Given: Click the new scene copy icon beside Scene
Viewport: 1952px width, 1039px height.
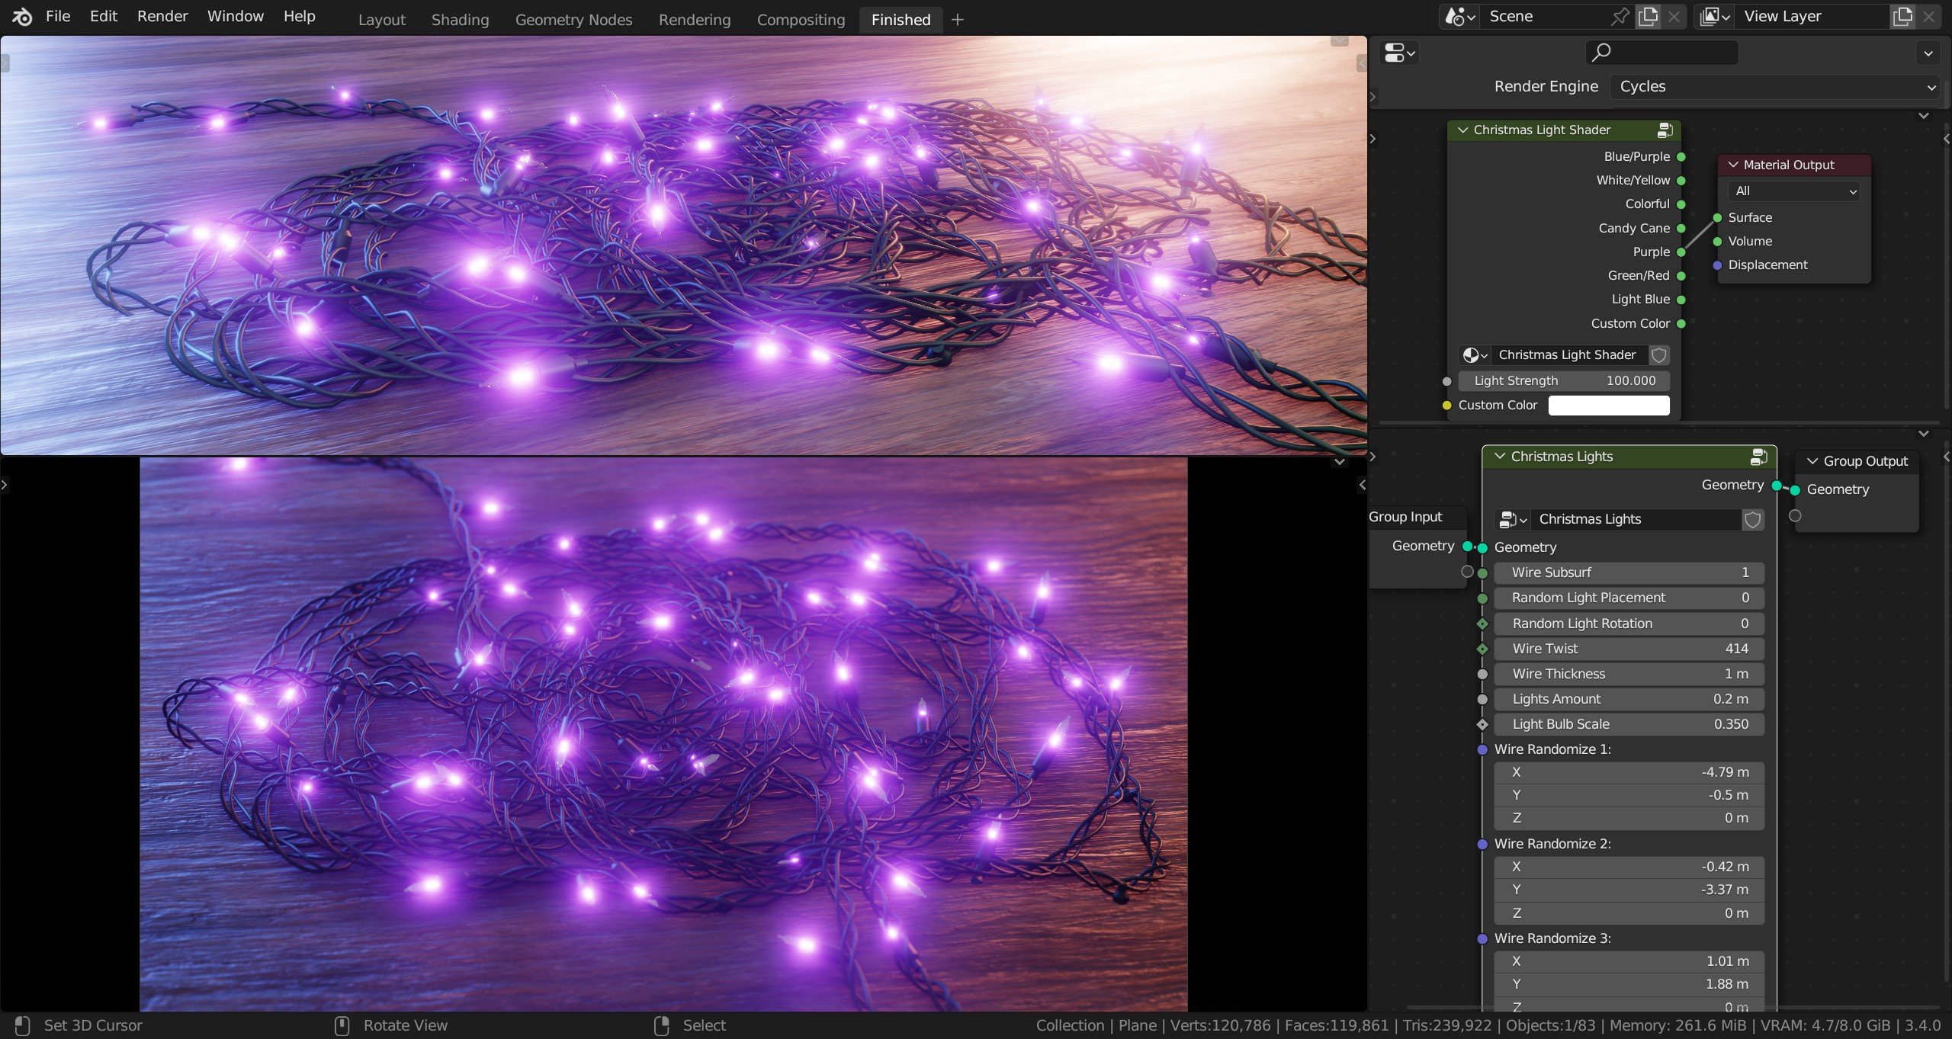Looking at the screenshot, I should (x=1648, y=17).
